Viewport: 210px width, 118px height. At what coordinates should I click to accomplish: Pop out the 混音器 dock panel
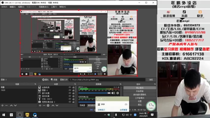coord(120,84)
